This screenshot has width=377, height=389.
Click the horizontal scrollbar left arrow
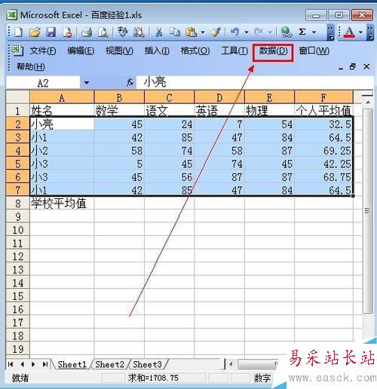231,364
